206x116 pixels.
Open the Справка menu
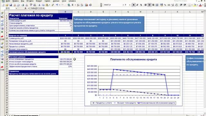(x=72, y=1)
